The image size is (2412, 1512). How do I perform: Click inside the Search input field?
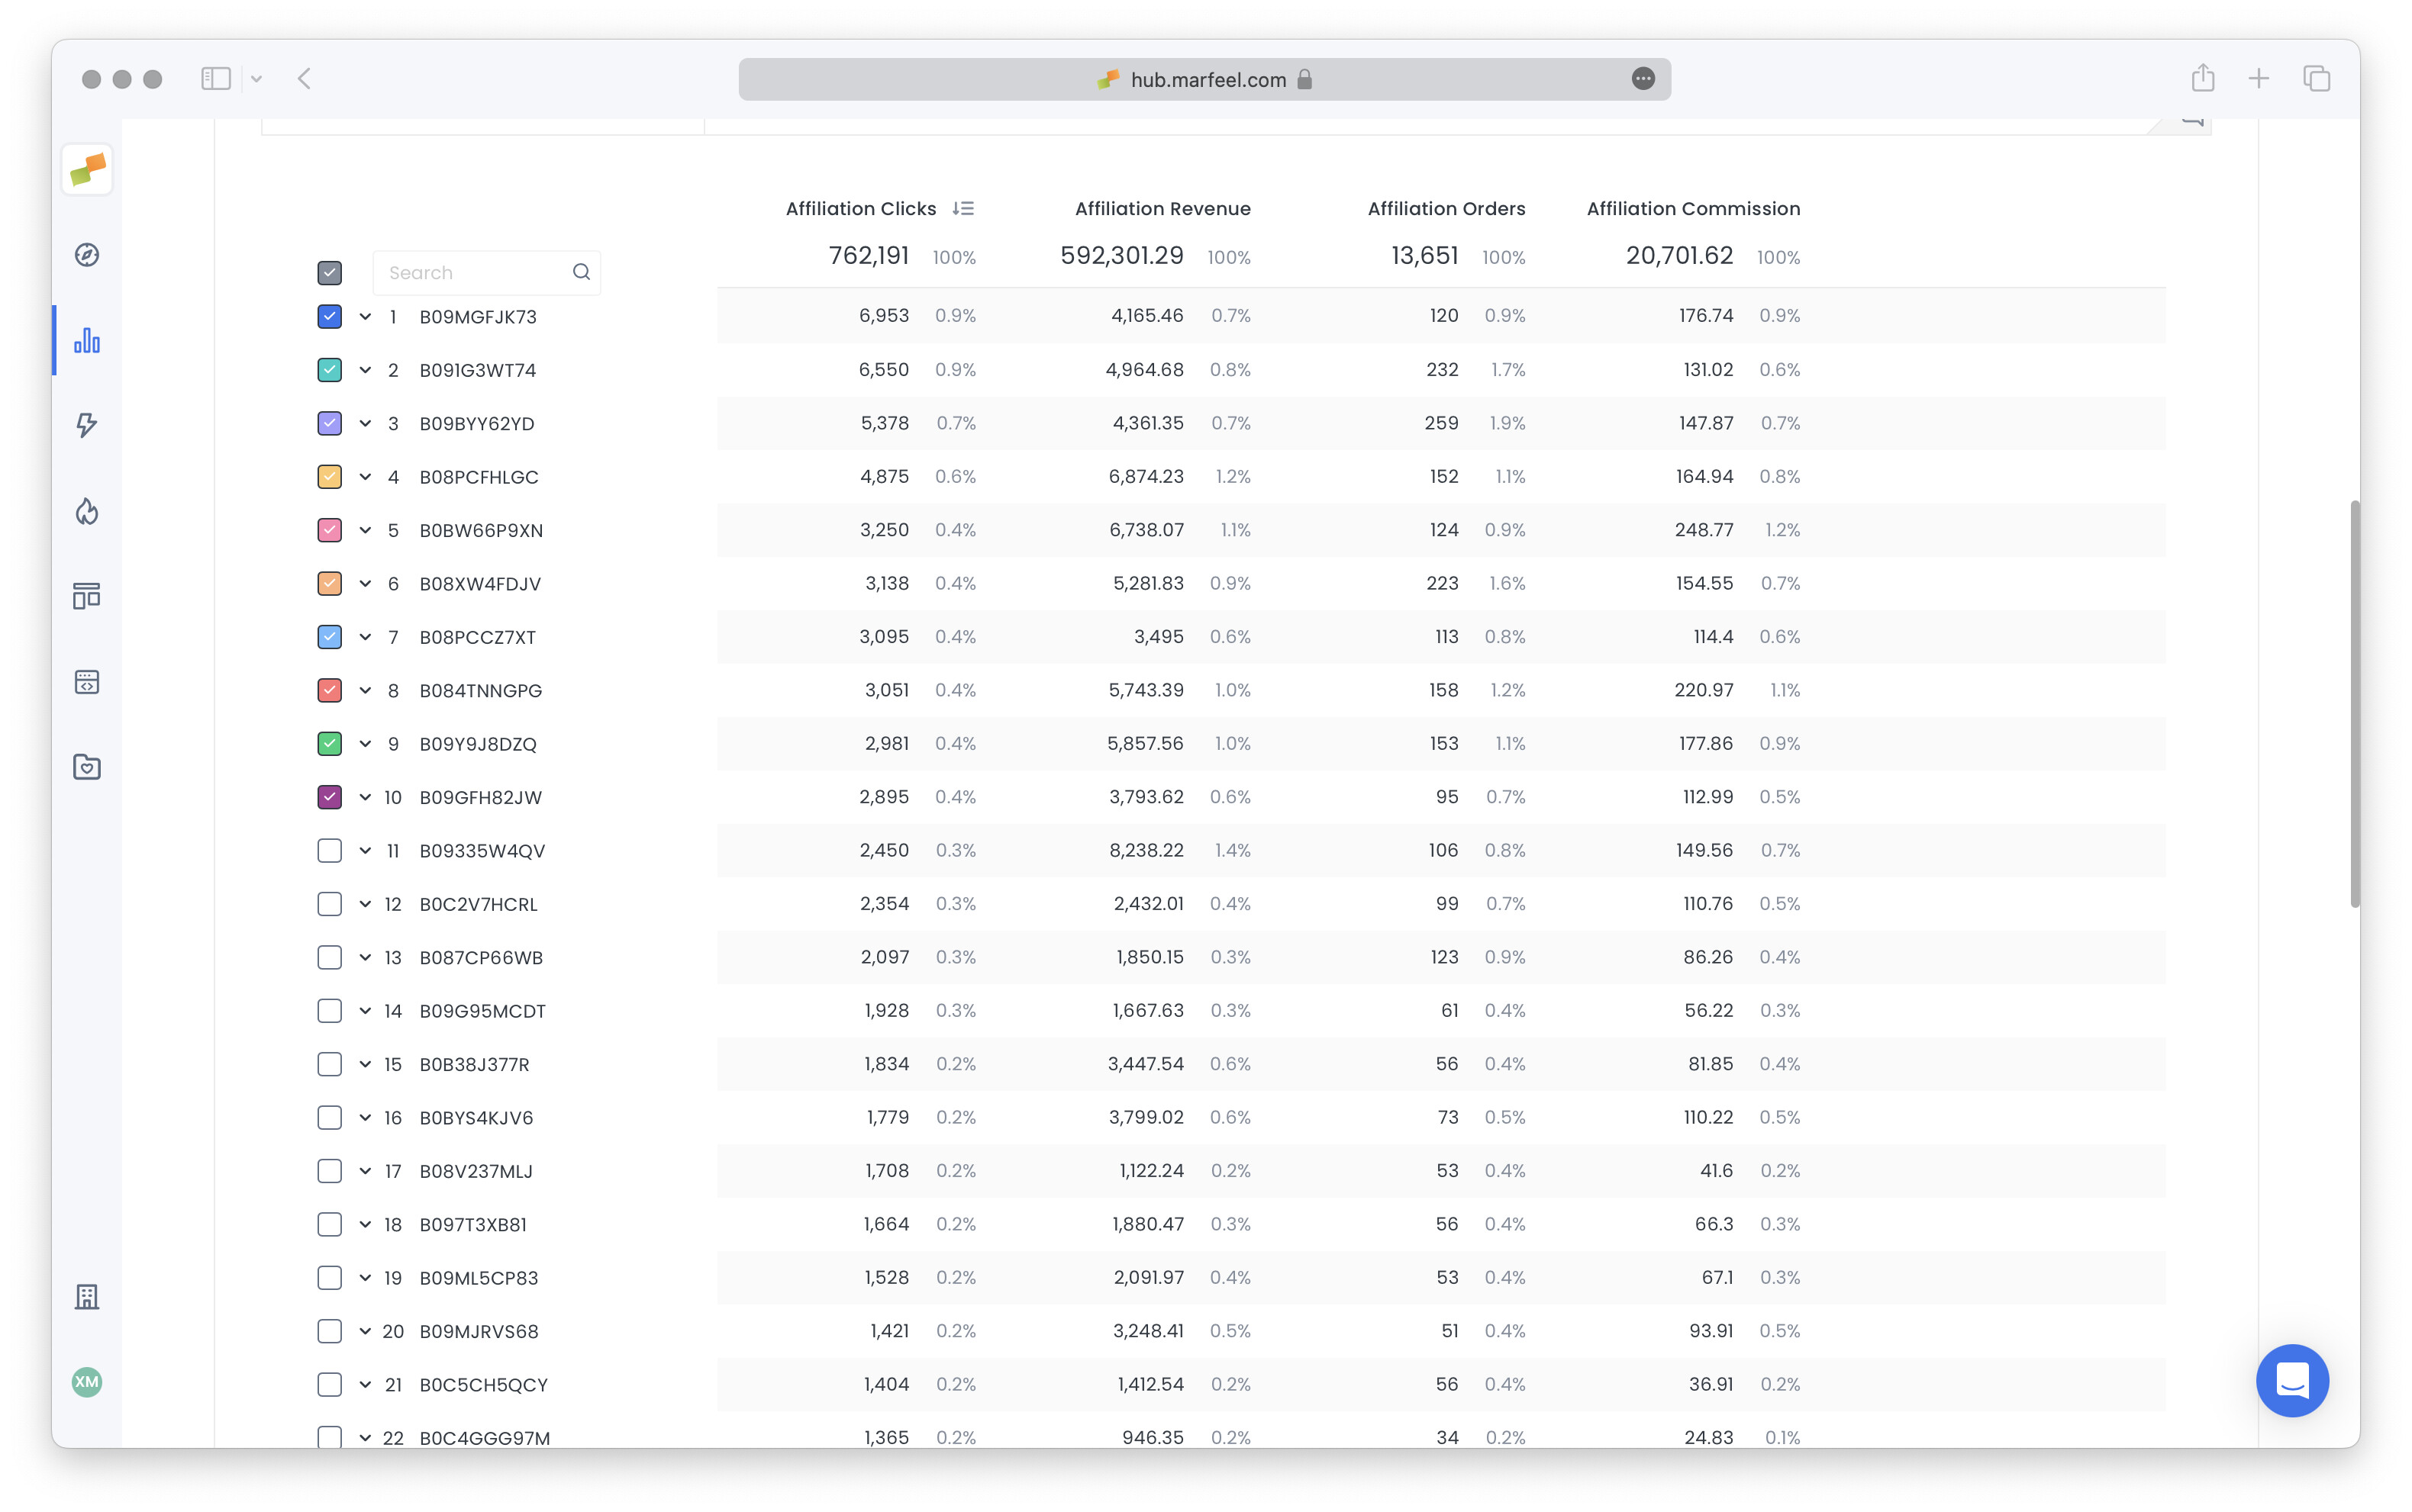point(470,272)
